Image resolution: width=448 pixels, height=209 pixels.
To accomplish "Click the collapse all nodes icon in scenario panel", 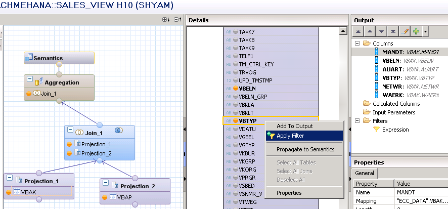I will [x=177, y=20].
